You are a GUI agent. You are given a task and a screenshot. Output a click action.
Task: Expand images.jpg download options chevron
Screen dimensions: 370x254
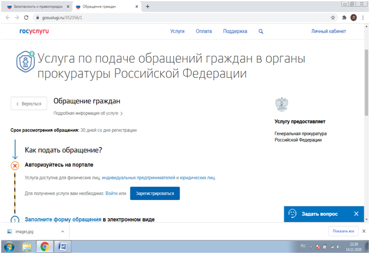pos(62,232)
